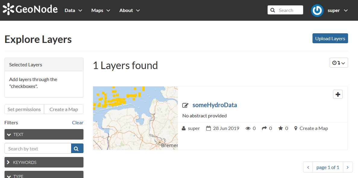The image size is (358, 178).
Task: Open the Data menu
Action: point(73,11)
